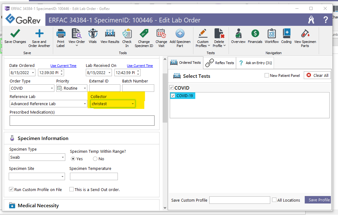Click the Clear All button
This screenshot has width=338, height=215.
point(317,75)
